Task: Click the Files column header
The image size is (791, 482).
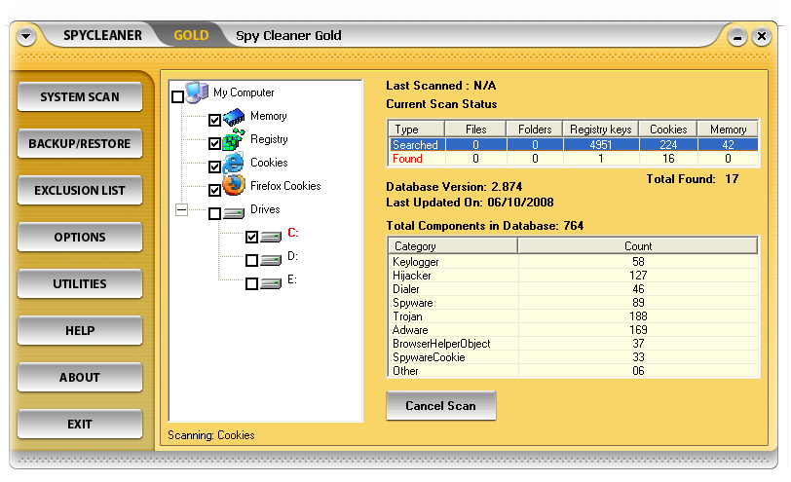Action: (x=475, y=130)
